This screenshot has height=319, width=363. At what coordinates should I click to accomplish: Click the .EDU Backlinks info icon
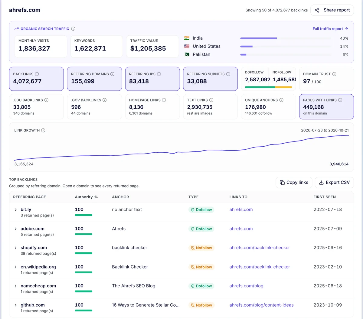[46, 100]
